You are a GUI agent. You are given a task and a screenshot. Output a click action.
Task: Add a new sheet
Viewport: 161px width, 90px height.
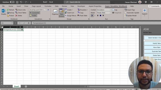pyautogui.click(x=26, y=86)
